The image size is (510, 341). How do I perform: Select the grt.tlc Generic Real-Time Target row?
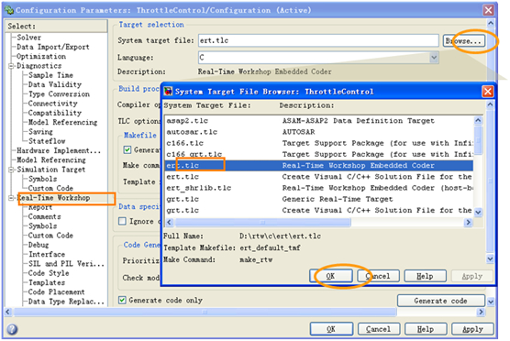(x=319, y=199)
